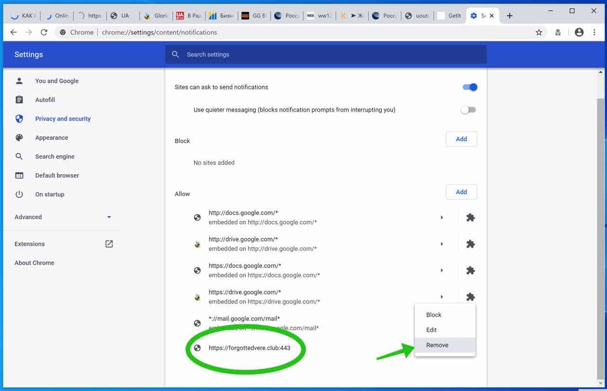The image size is (607, 391).
Task: Close the Settings tab
Action: tap(492, 16)
